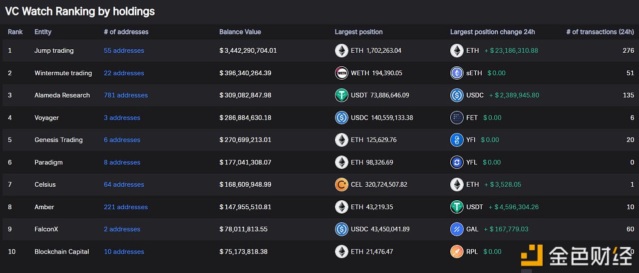Click the GAL token icon in FalconX row
This screenshot has height=273, width=639.
point(457,229)
